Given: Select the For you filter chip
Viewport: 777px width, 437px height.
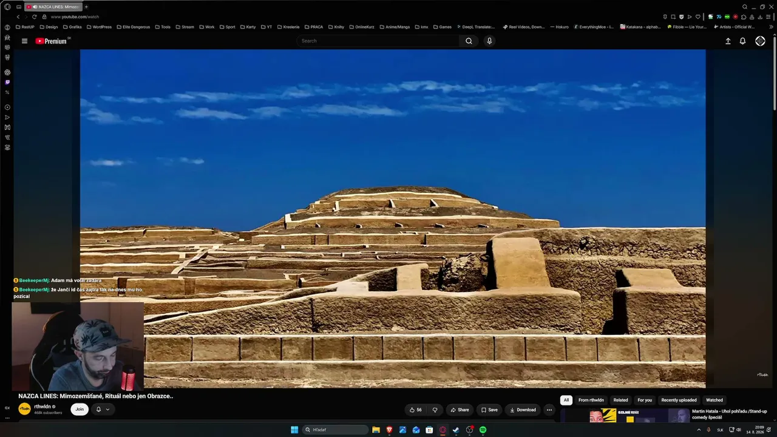Looking at the screenshot, I should pos(645,401).
